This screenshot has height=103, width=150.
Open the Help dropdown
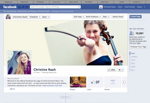coord(106,17)
